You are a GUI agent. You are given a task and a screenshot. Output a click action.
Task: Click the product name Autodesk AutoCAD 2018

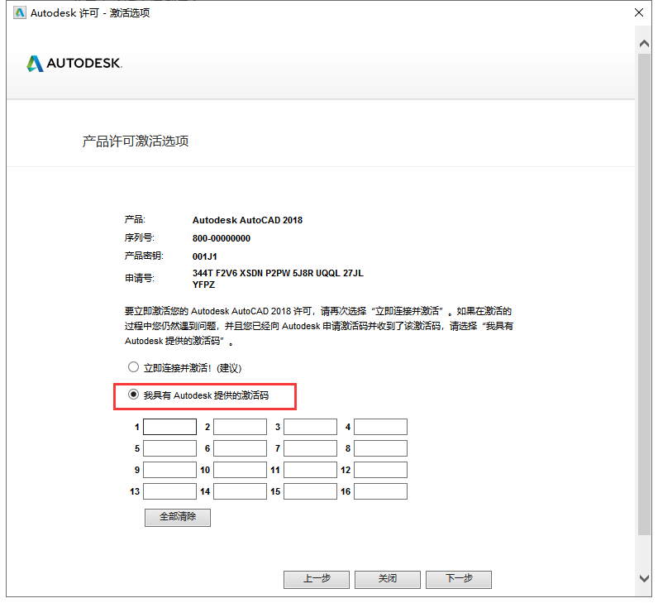[247, 220]
